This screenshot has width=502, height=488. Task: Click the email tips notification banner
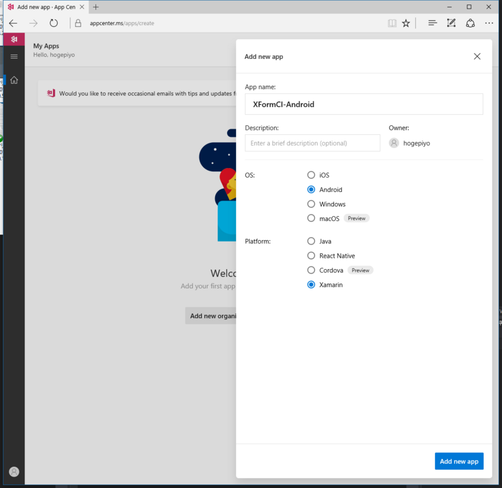point(137,93)
